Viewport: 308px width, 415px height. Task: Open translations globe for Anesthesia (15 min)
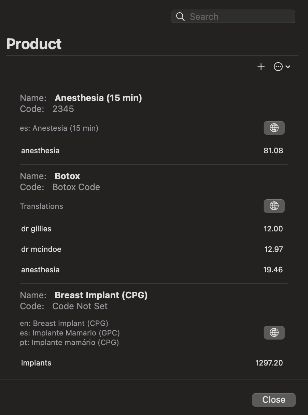click(274, 128)
